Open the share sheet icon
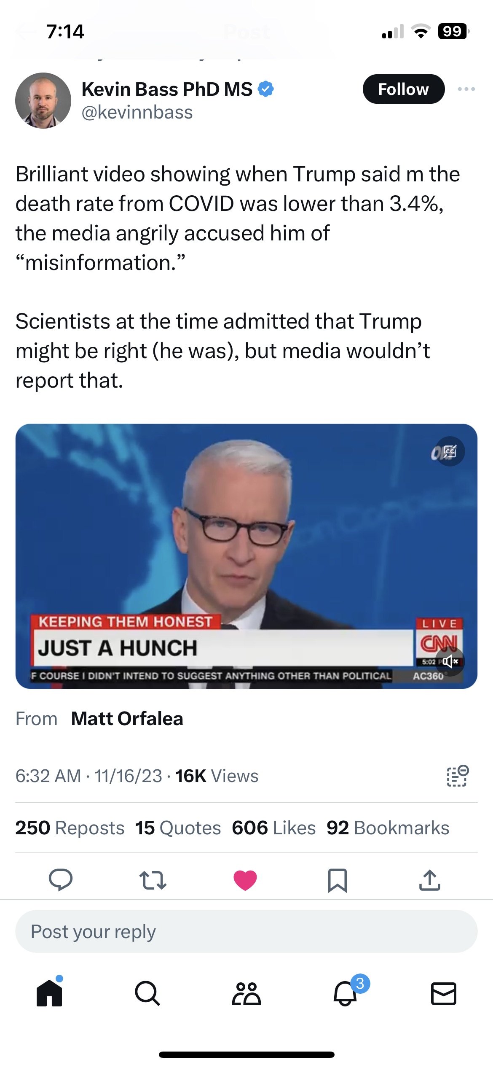This screenshot has width=493, height=1068. pyautogui.click(x=429, y=880)
